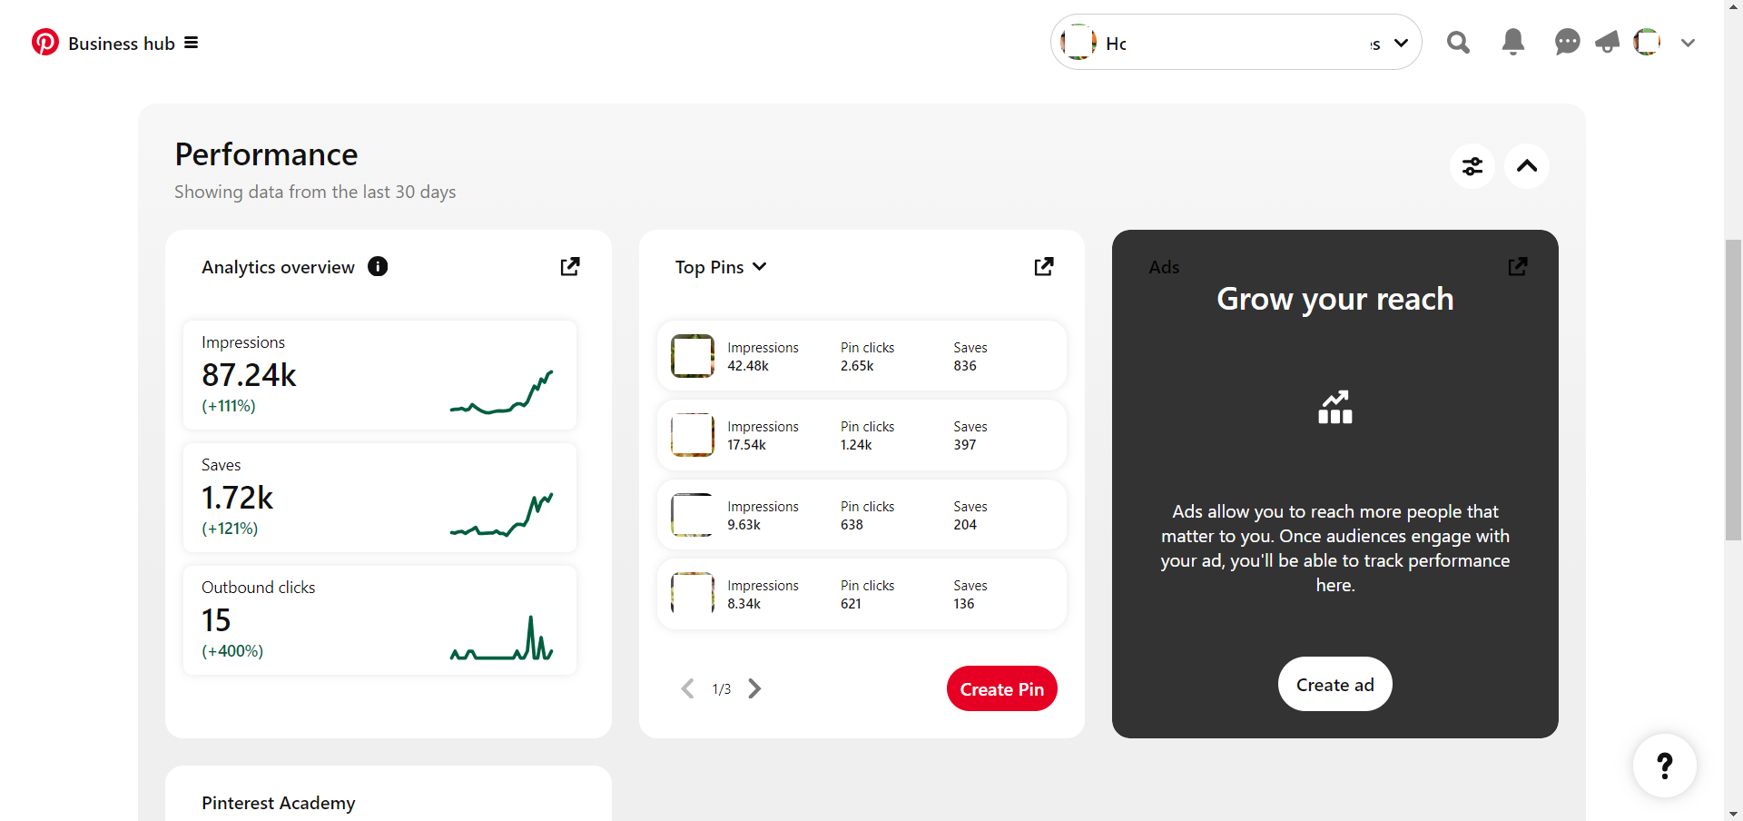Open notifications bell icon
This screenshot has height=821, width=1743.
point(1512,42)
